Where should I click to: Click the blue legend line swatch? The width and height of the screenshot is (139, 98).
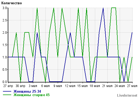click(x=7, y=91)
